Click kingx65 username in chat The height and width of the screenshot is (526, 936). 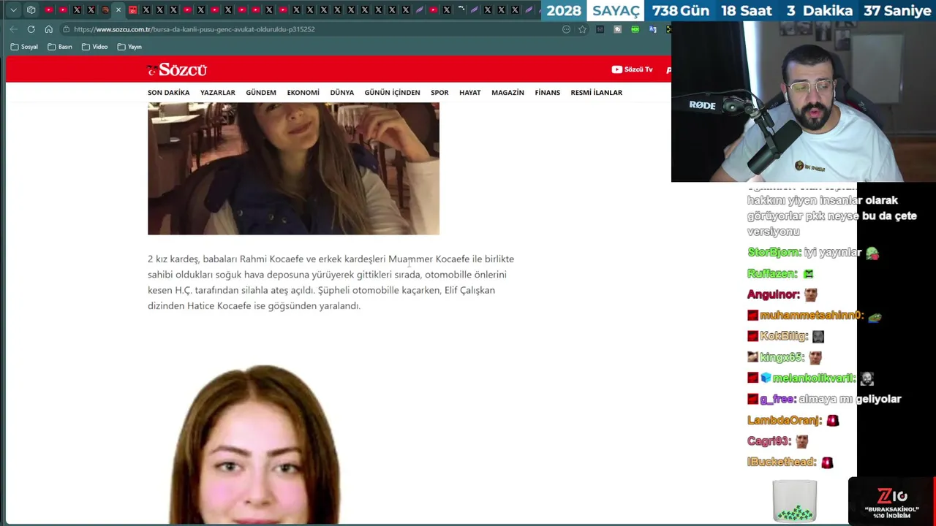coord(782,358)
